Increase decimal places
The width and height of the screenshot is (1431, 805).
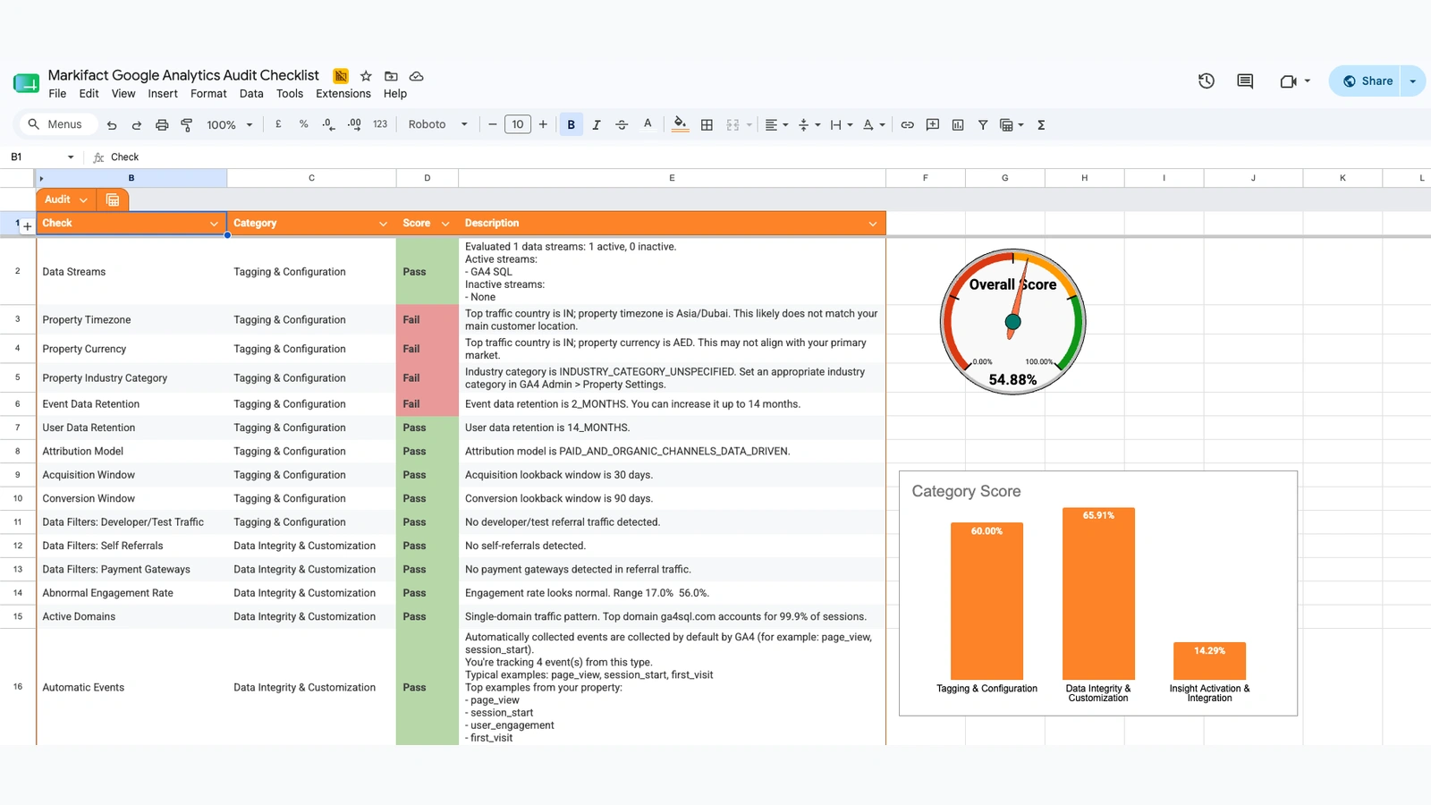(355, 124)
